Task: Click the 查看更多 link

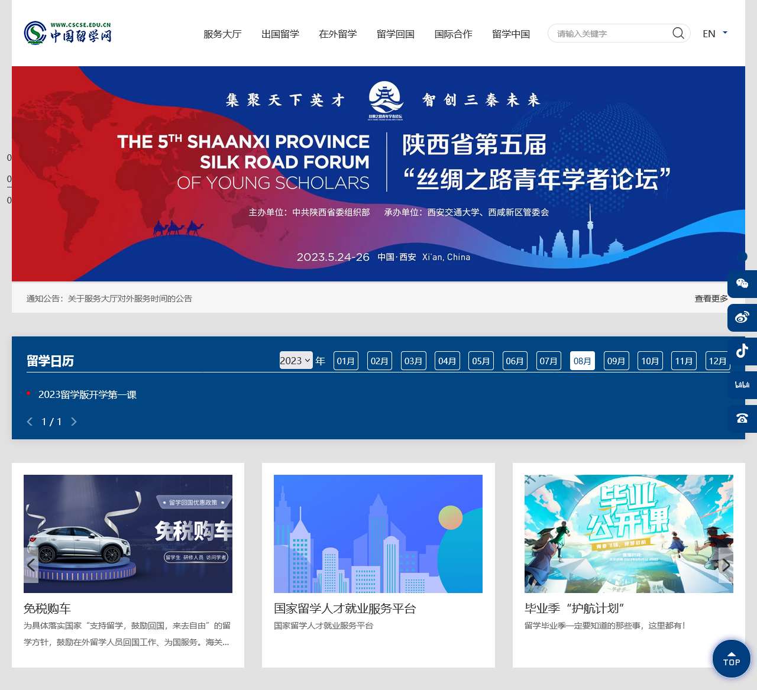Action: point(711,299)
